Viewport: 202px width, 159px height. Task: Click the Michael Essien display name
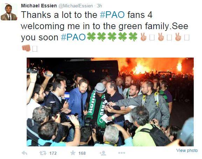[x=39, y=6]
